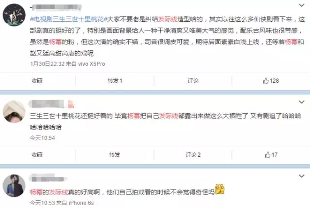Image resolution: width=310 pixels, height=208 pixels.
Task: Expand the second post's options chevron
Action: (301, 102)
